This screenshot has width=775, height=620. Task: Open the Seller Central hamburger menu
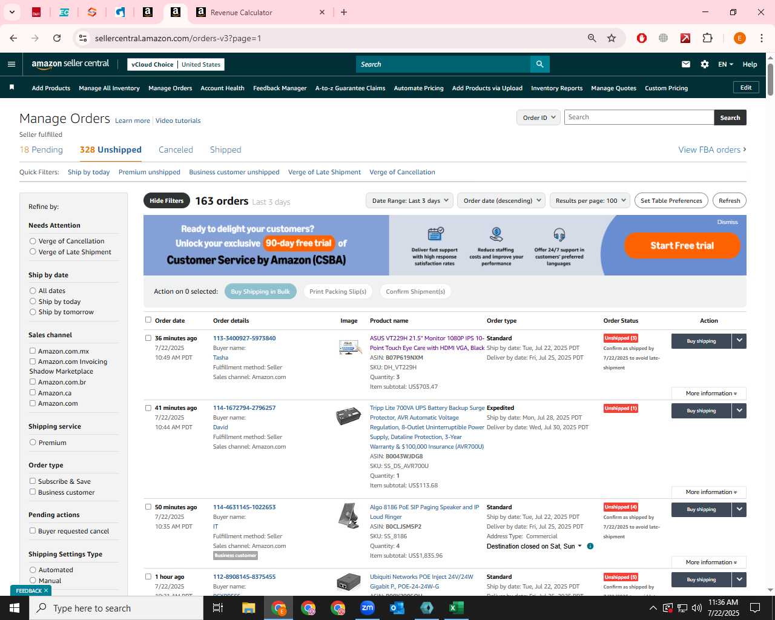point(12,64)
